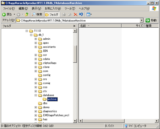
Task: Expand the ccr folder node
Action: (x=36, y=55)
